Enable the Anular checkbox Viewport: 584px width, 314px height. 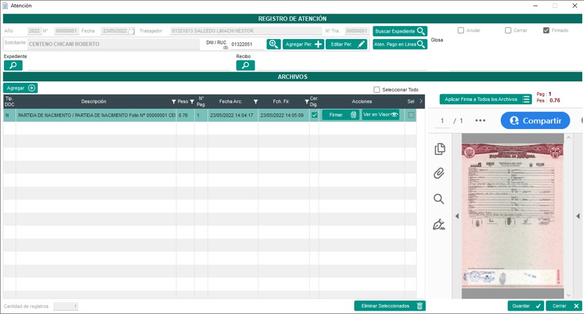pos(461,31)
